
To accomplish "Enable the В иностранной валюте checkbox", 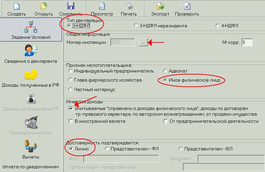I will [x=71, y=121].
